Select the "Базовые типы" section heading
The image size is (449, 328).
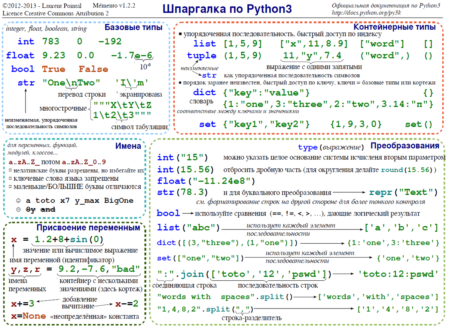[x=133, y=27]
